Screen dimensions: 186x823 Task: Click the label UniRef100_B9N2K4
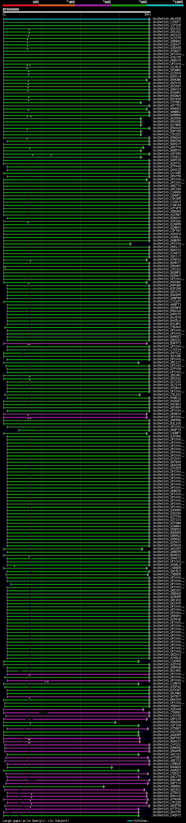[x=167, y=138]
